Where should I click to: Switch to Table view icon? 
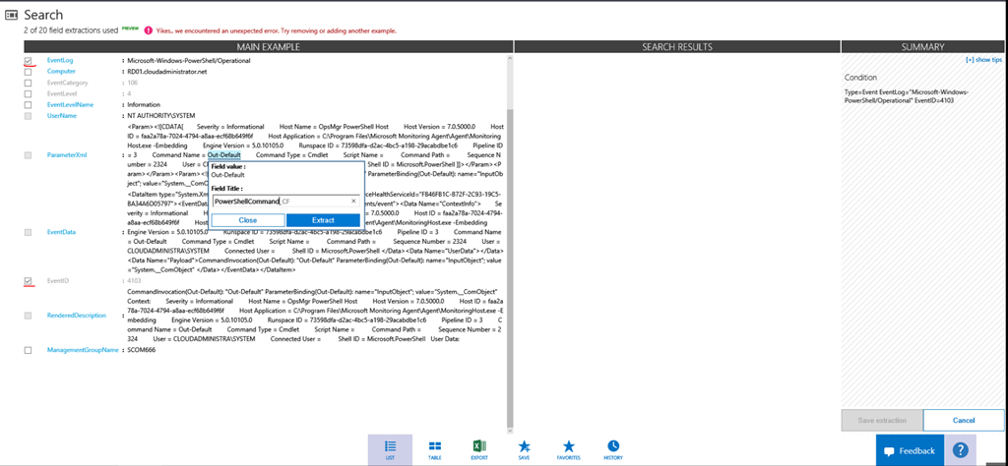[434, 448]
